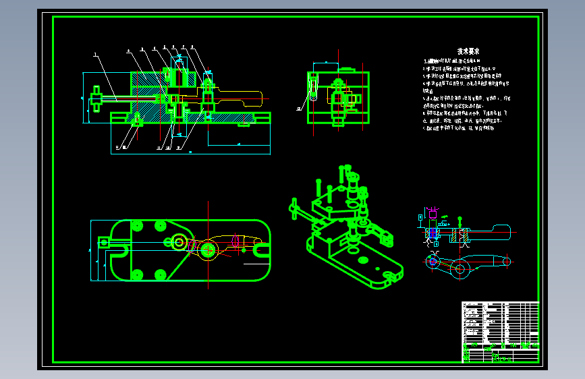
Task: Click the 技术要求 heading text
Action: 468,51
